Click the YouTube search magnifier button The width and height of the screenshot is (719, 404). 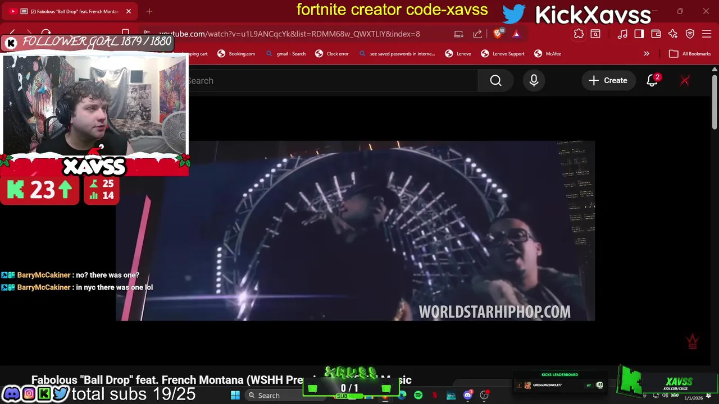point(495,80)
